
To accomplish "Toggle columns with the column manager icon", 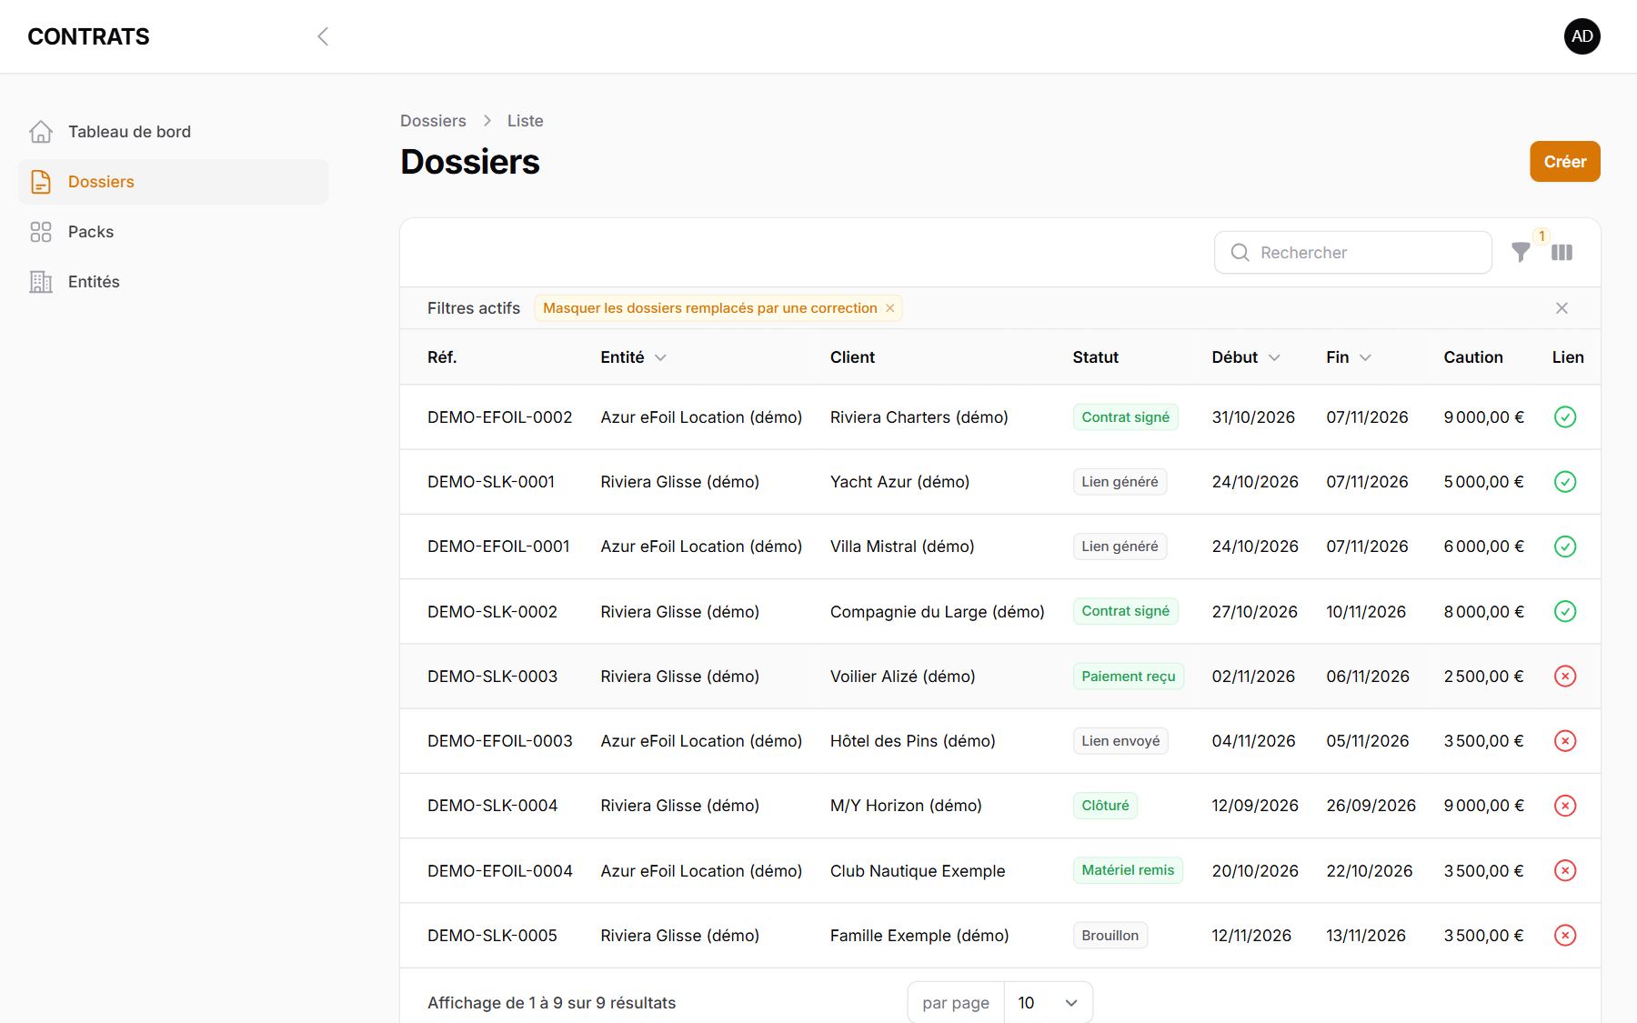I will pyautogui.click(x=1562, y=253).
